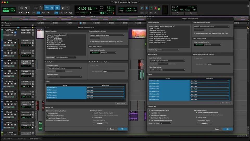Click the Fast Forward transport button
The height and width of the screenshot is (141, 250).
click(151, 13)
